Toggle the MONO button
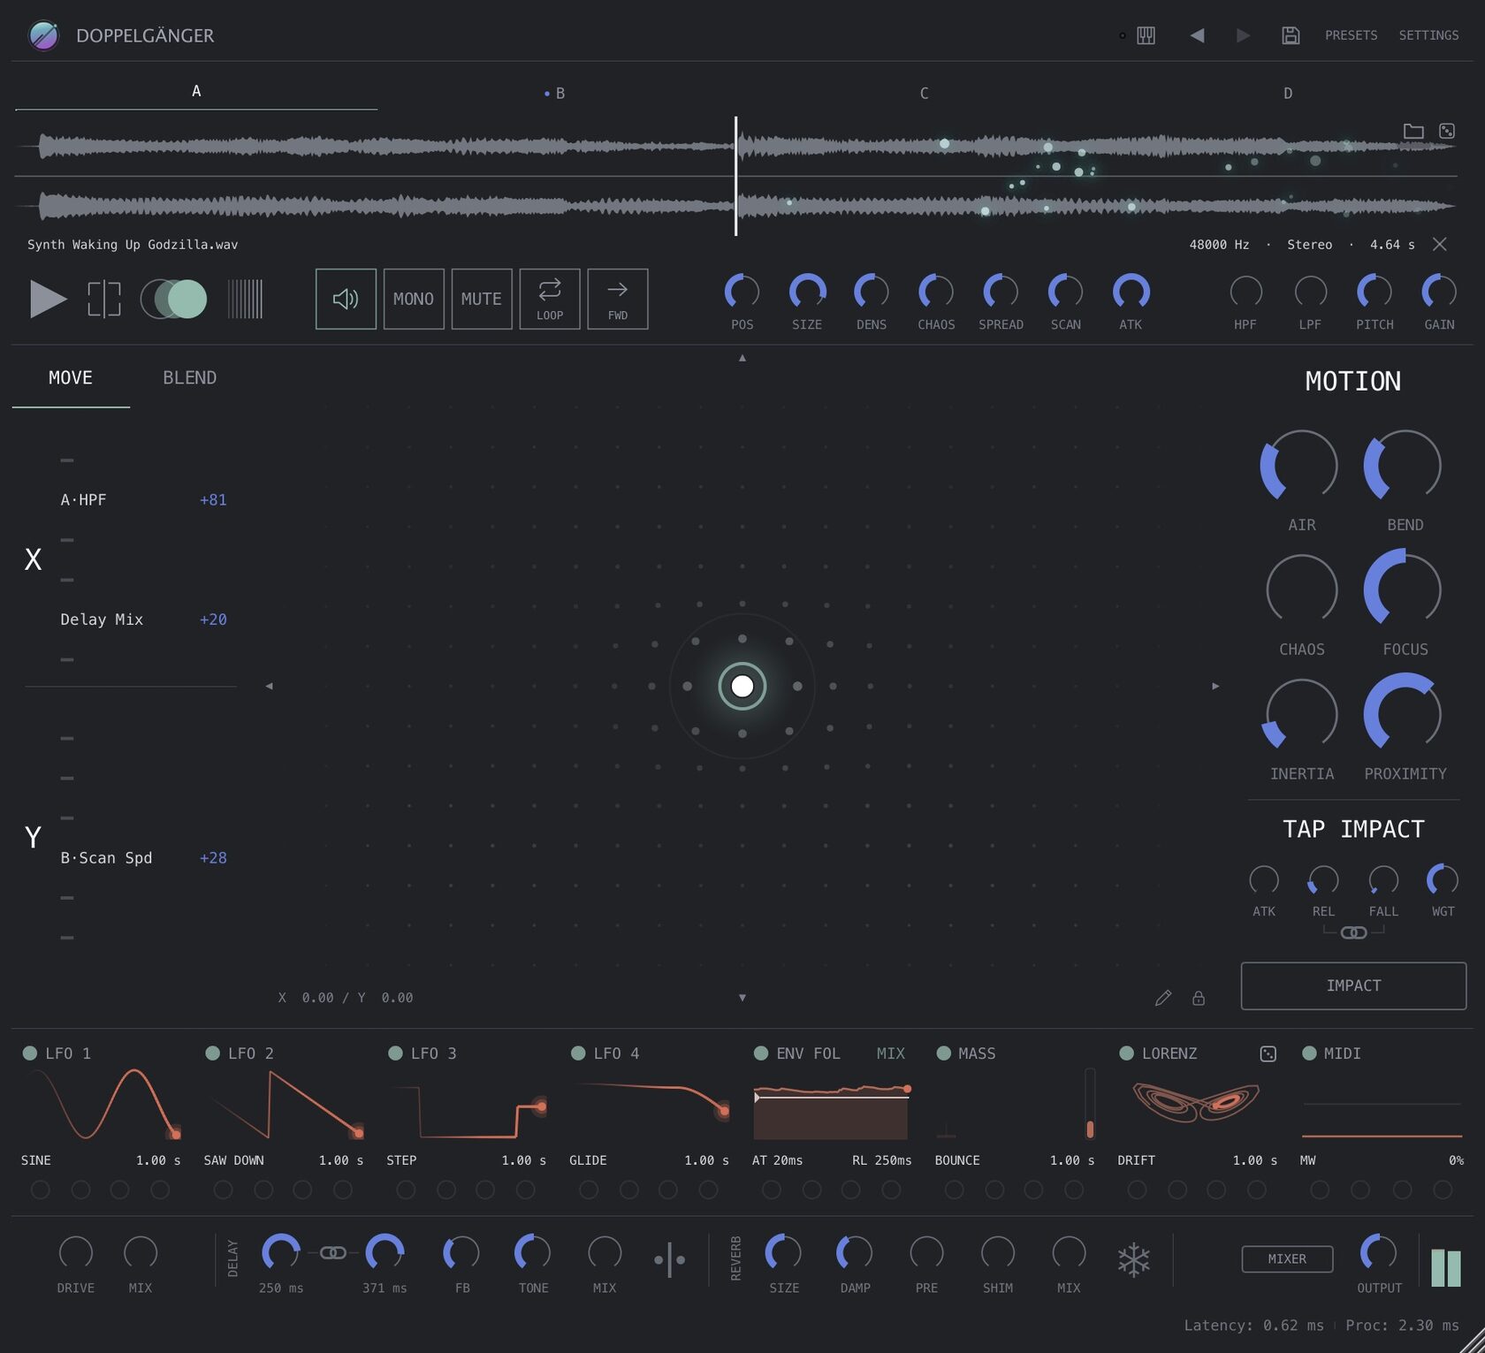1485x1353 pixels. coord(414,299)
